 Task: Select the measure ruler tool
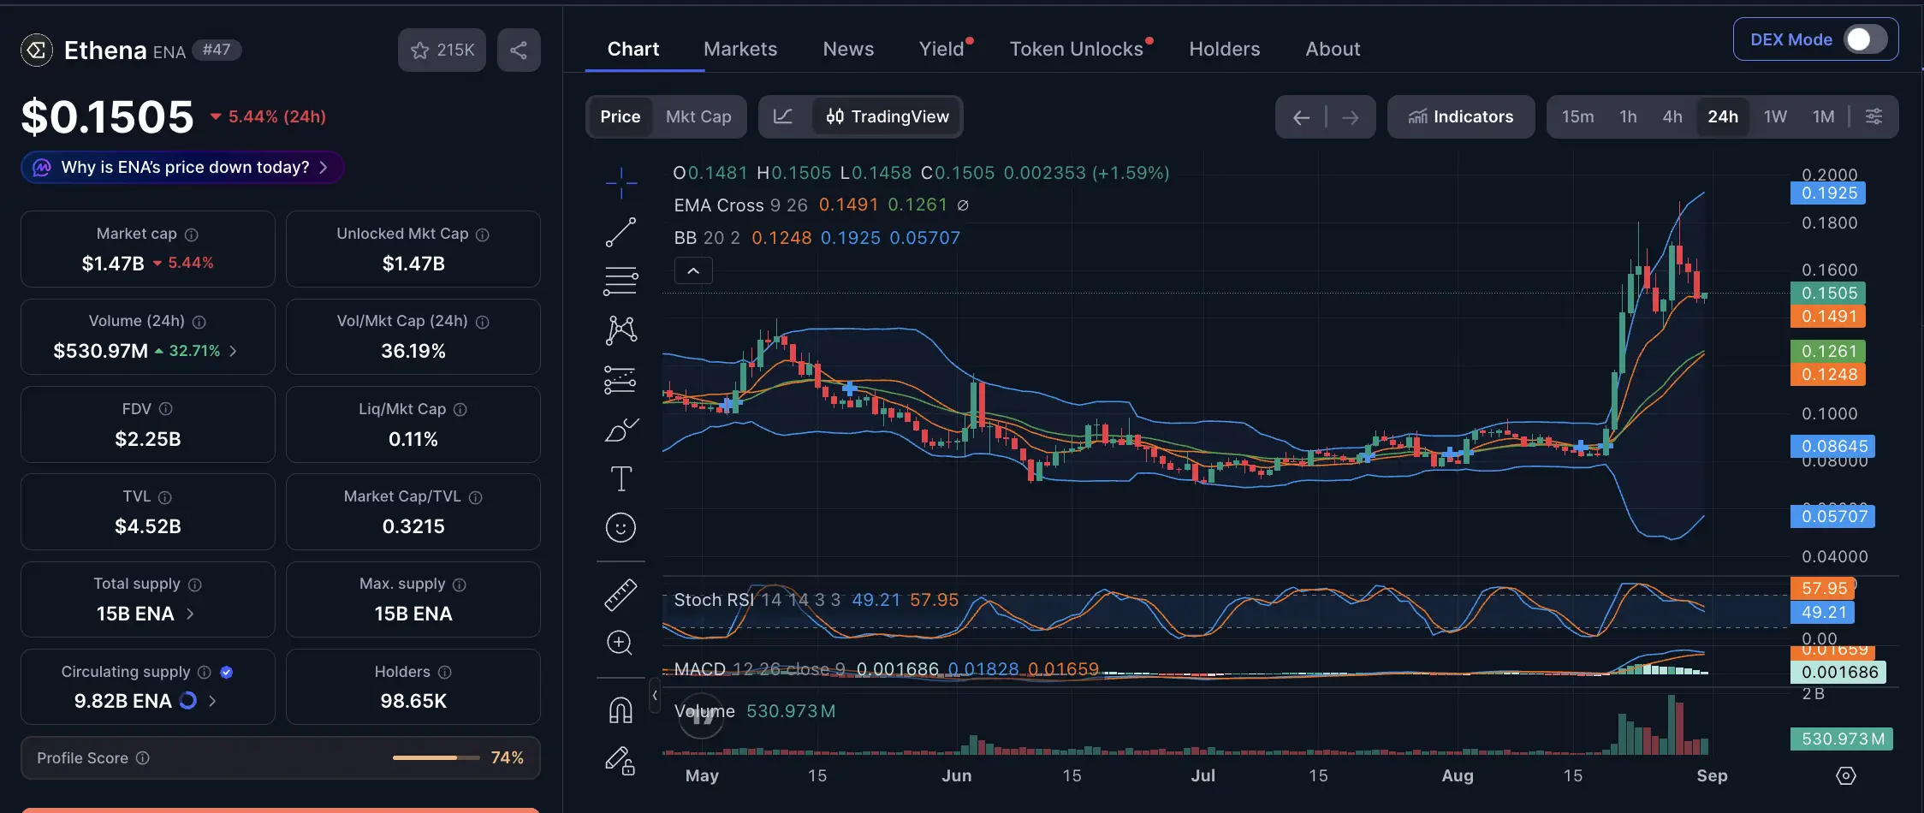tap(621, 595)
